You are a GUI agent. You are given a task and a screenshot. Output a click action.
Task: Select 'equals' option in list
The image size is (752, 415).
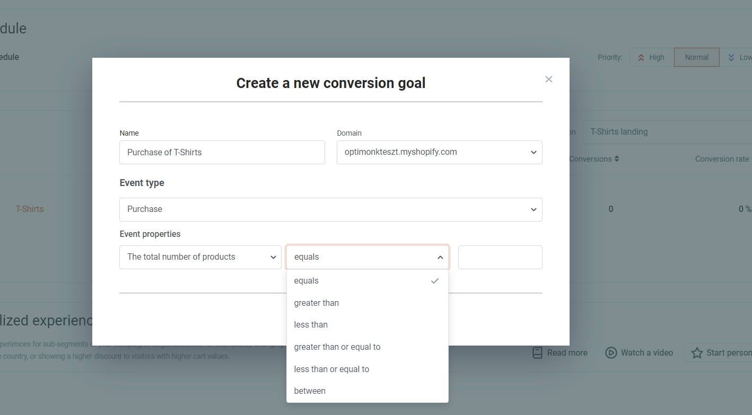click(x=368, y=281)
